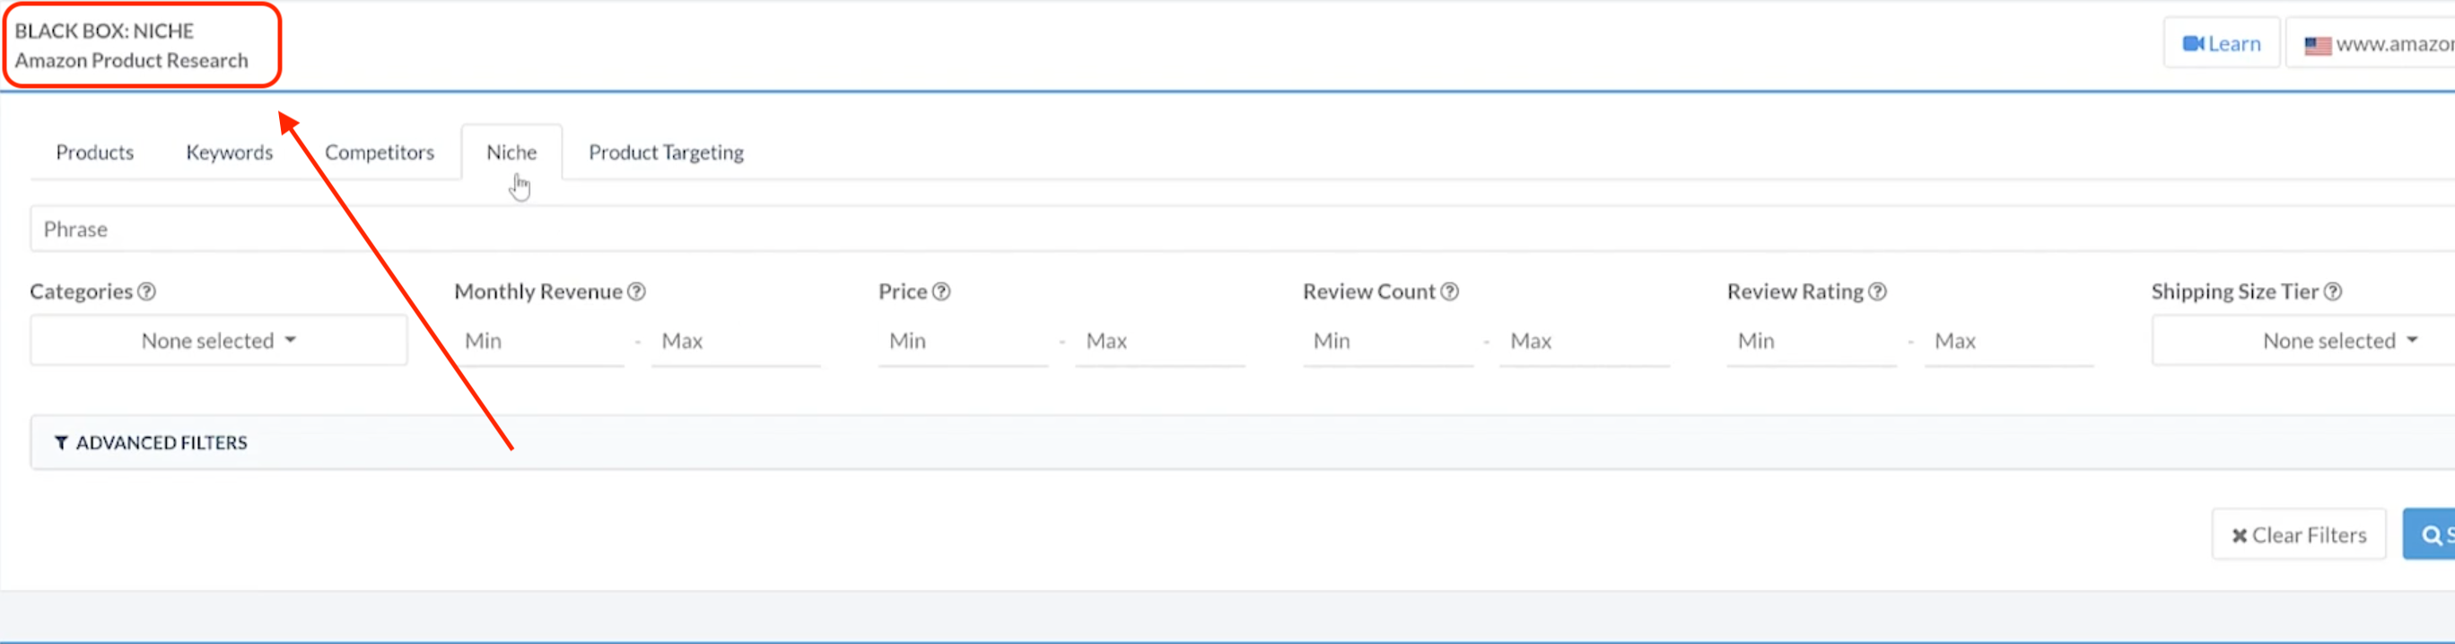Screen dimensions: 2455x644
Task: Click the Monthly Revenue help icon
Action: pyautogui.click(x=636, y=292)
